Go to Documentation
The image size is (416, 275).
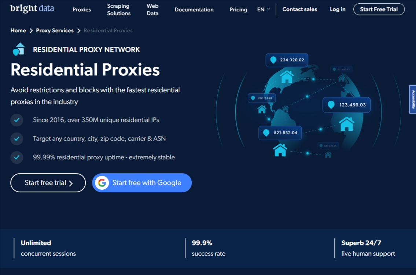pos(194,10)
